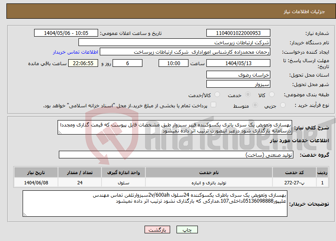Click the تاریخ نیاز column header
The width and height of the screenshot is (336, 241).
[x=36, y=172]
